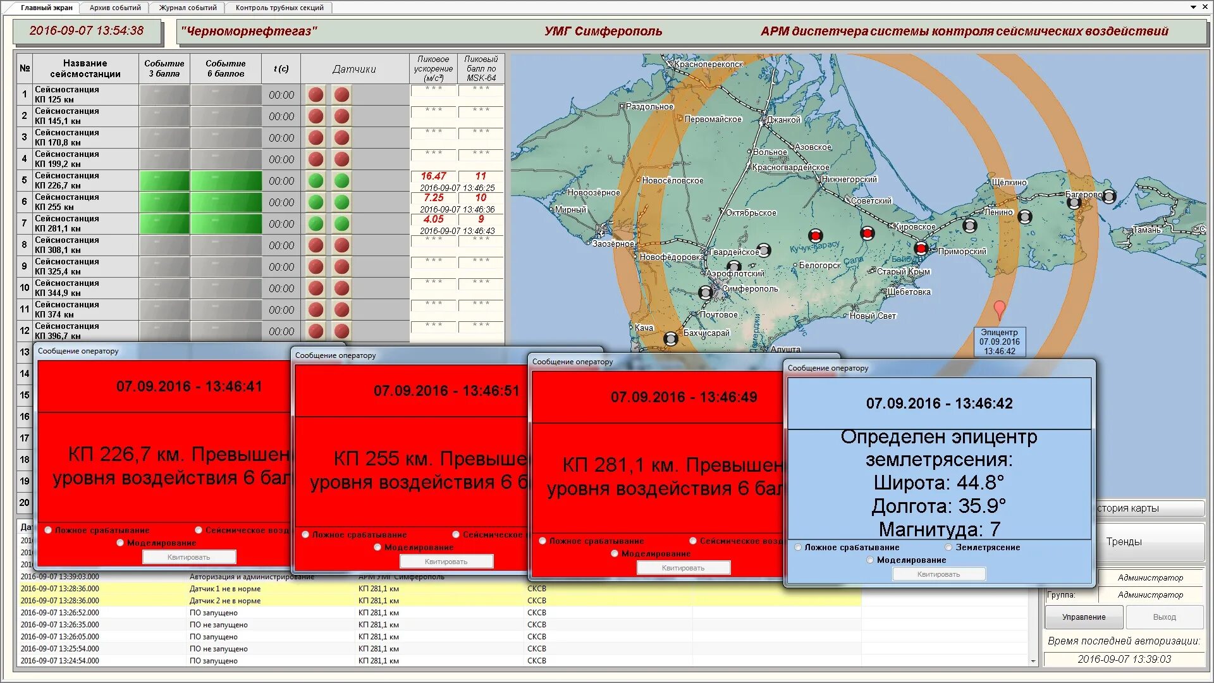Click the seismostation marker near Ленино
Viewport: 1214px width, 683px height.
click(x=1024, y=217)
